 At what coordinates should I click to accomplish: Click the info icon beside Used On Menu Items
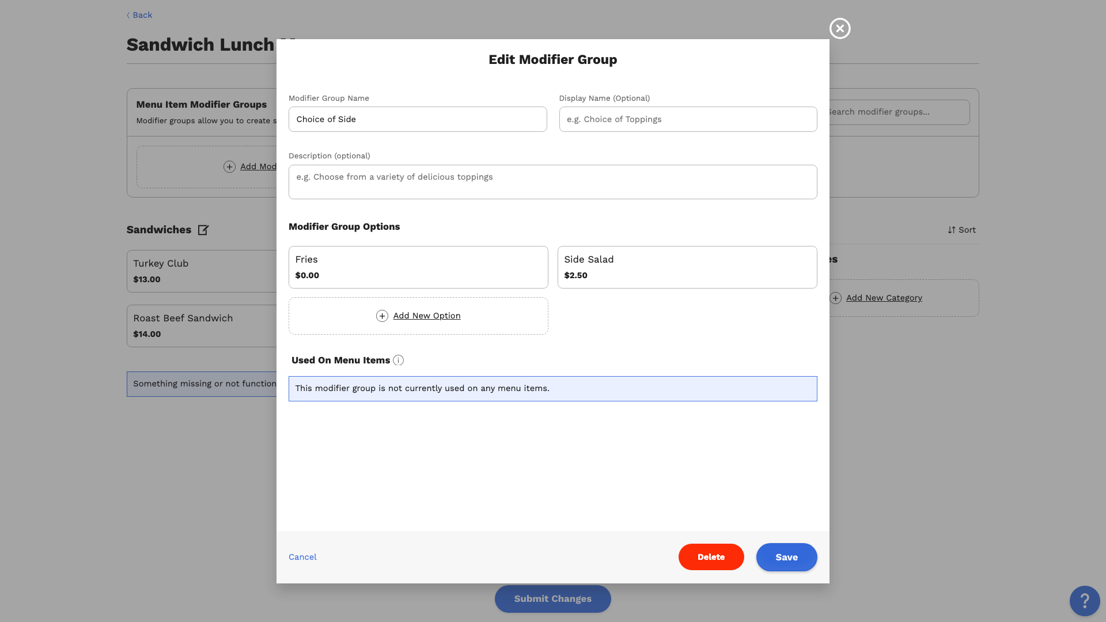pos(398,361)
